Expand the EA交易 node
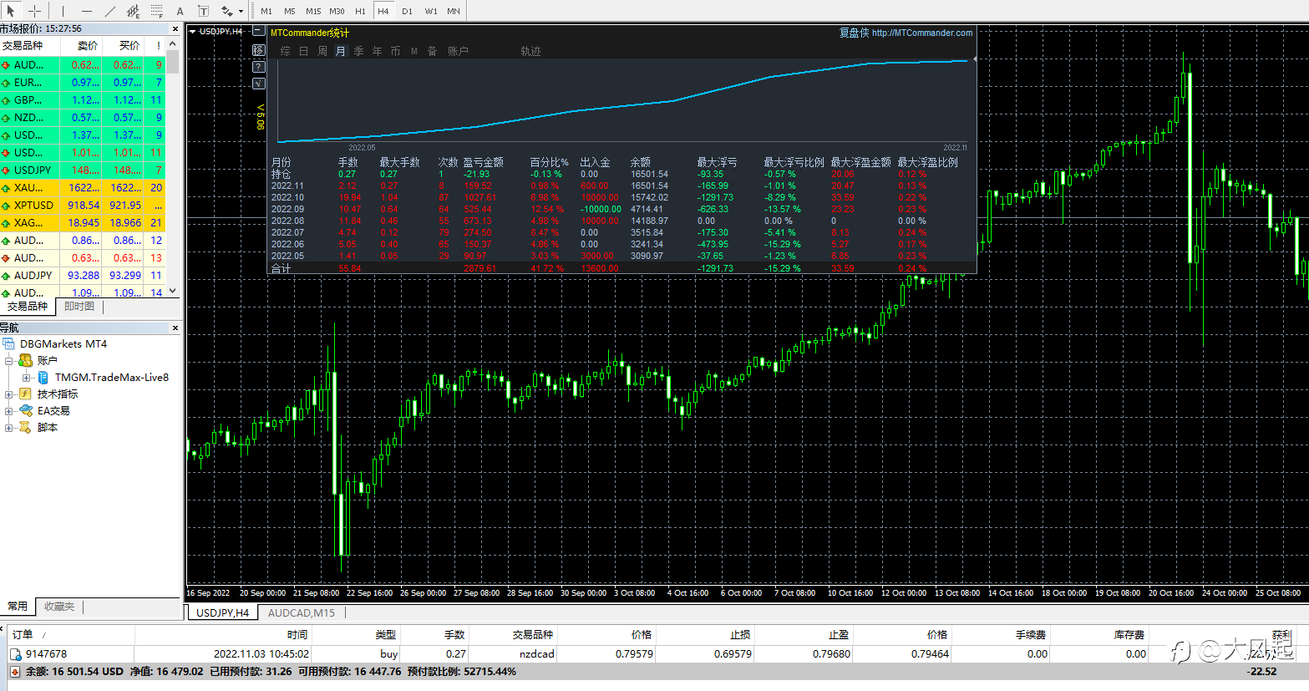This screenshot has height=691, width=1309. pos(9,411)
